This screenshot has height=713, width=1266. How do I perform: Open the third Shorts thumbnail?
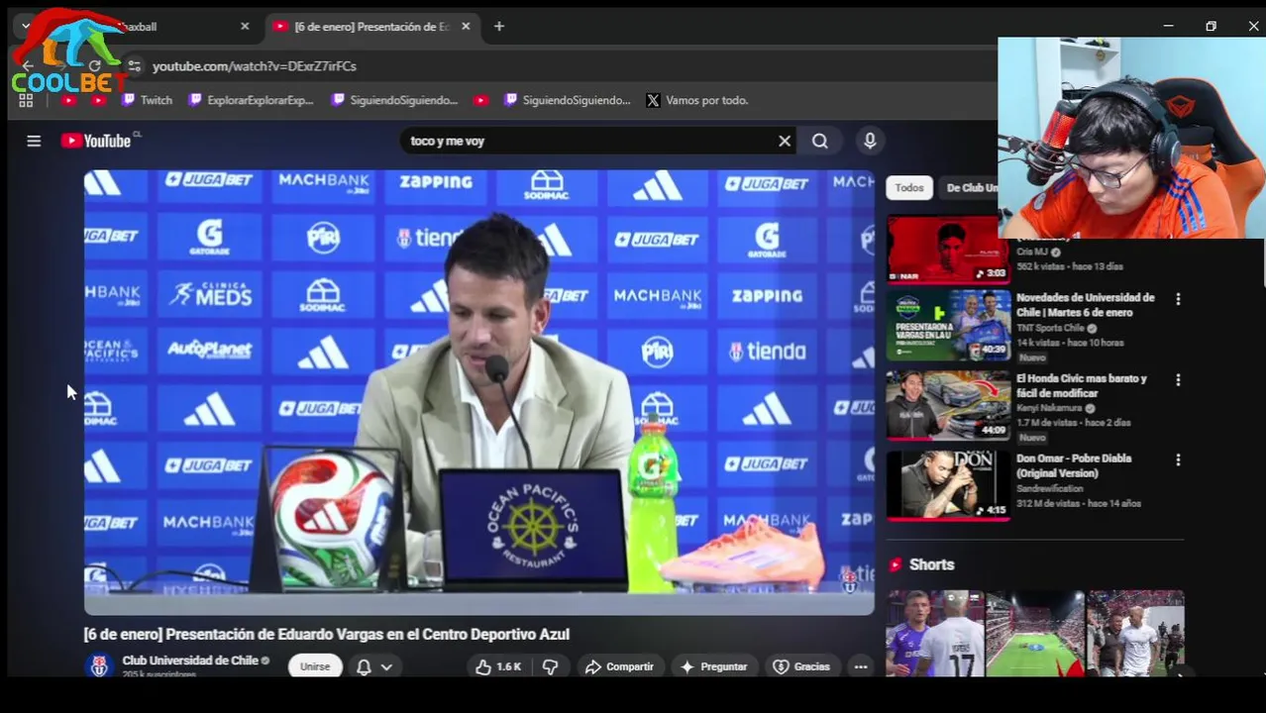pos(1136,634)
